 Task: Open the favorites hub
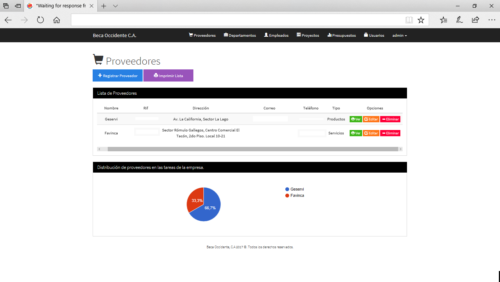click(444, 20)
